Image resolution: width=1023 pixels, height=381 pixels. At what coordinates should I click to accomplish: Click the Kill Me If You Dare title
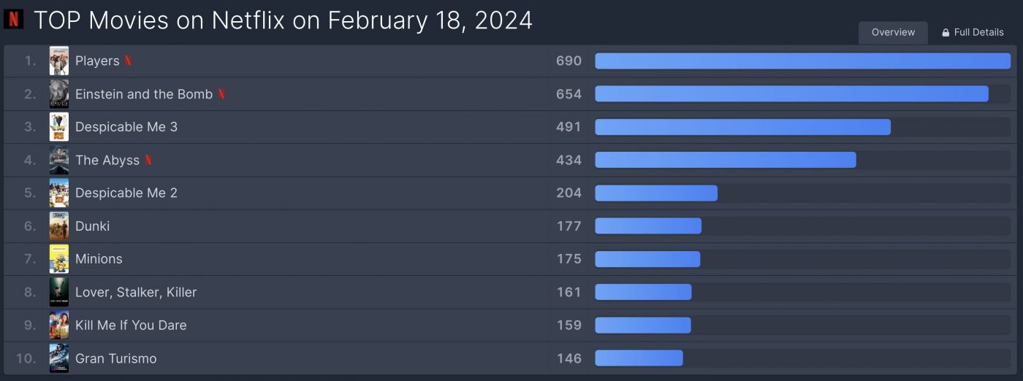point(131,326)
